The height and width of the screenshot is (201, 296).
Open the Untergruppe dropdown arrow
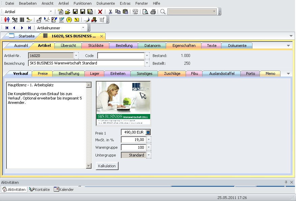click(x=149, y=155)
